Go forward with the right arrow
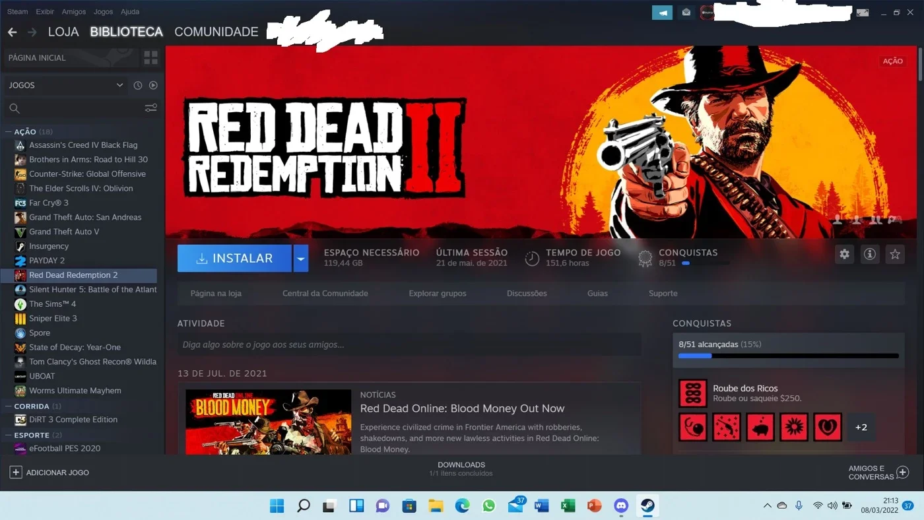This screenshot has width=924, height=520. tap(32, 32)
